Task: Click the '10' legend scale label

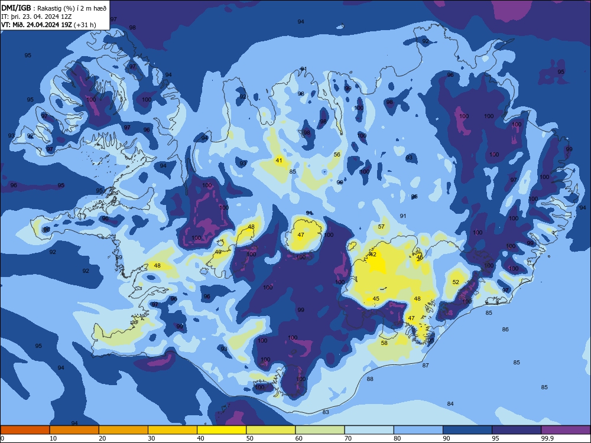Action: (53, 438)
